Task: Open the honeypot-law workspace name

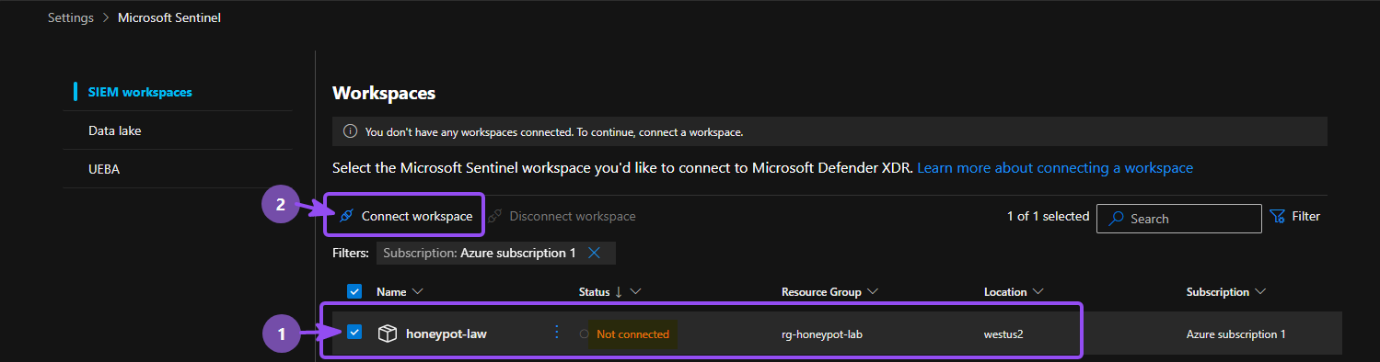Action: click(446, 334)
